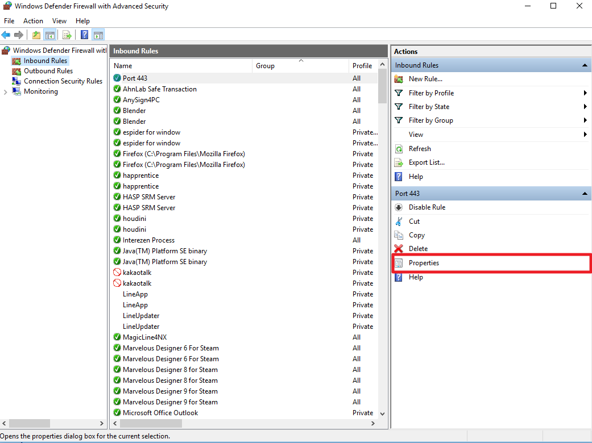Viewport: 592px width, 443px height.
Task: Click Help under Inbound Rules actions
Action: tap(416, 177)
